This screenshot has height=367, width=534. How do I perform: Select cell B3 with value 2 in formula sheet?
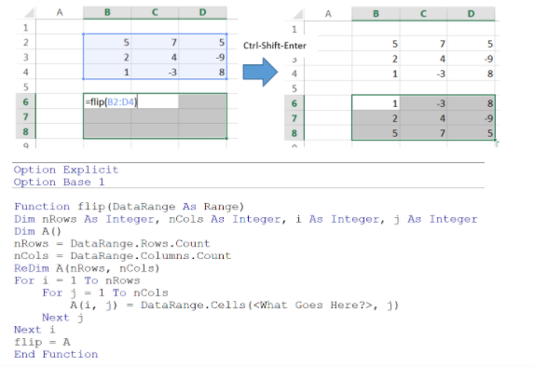click(107, 57)
